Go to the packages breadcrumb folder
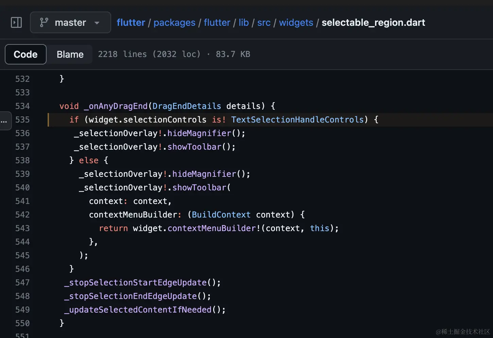 point(174,22)
